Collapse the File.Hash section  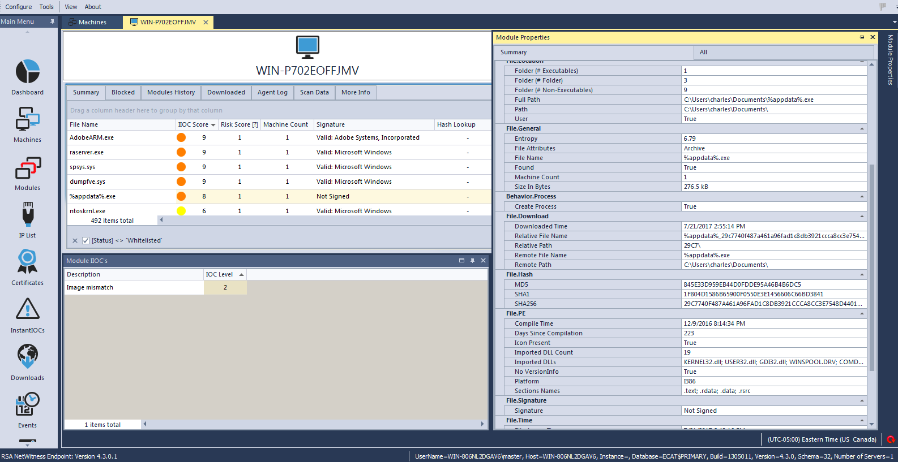point(862,275)
